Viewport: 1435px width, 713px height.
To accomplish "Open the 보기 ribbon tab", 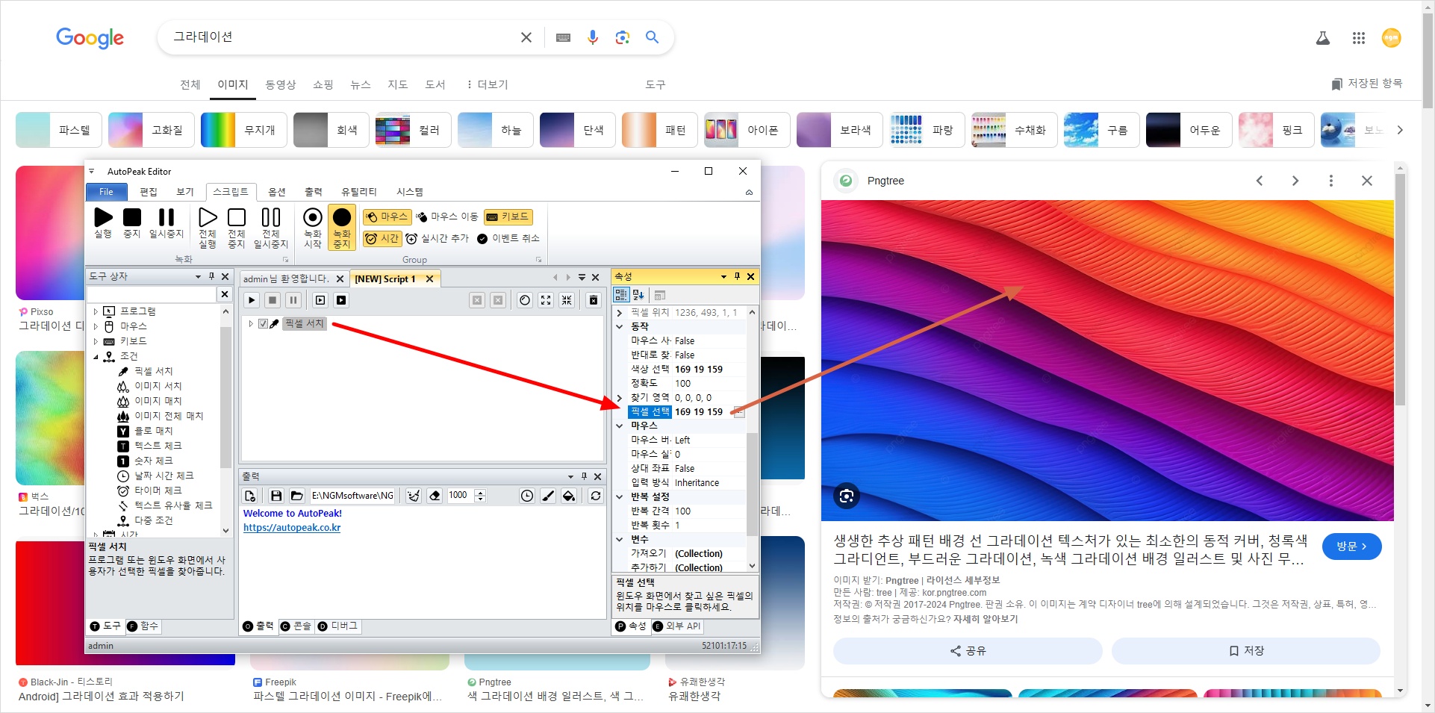I will point(185,192).
